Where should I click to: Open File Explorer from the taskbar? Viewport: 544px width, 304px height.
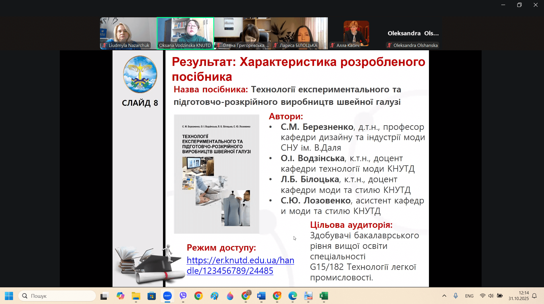[136, 296]
